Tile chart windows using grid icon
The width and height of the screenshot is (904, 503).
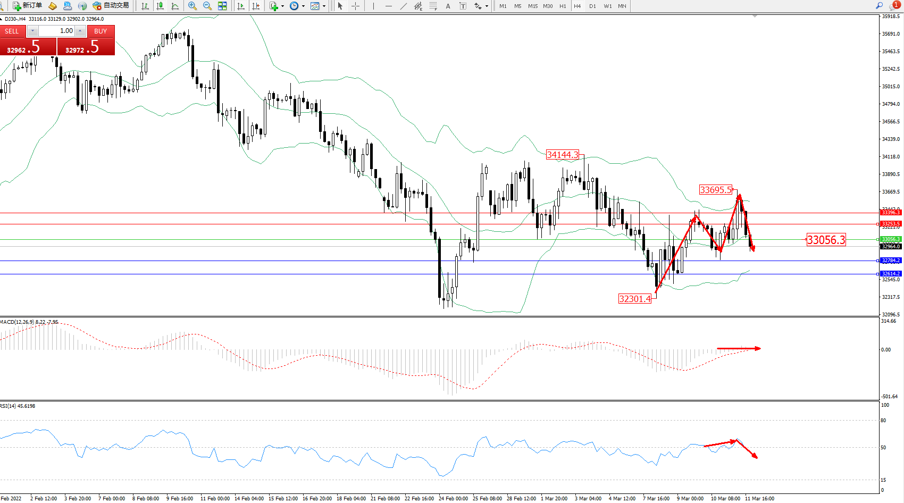pos(222,6)
